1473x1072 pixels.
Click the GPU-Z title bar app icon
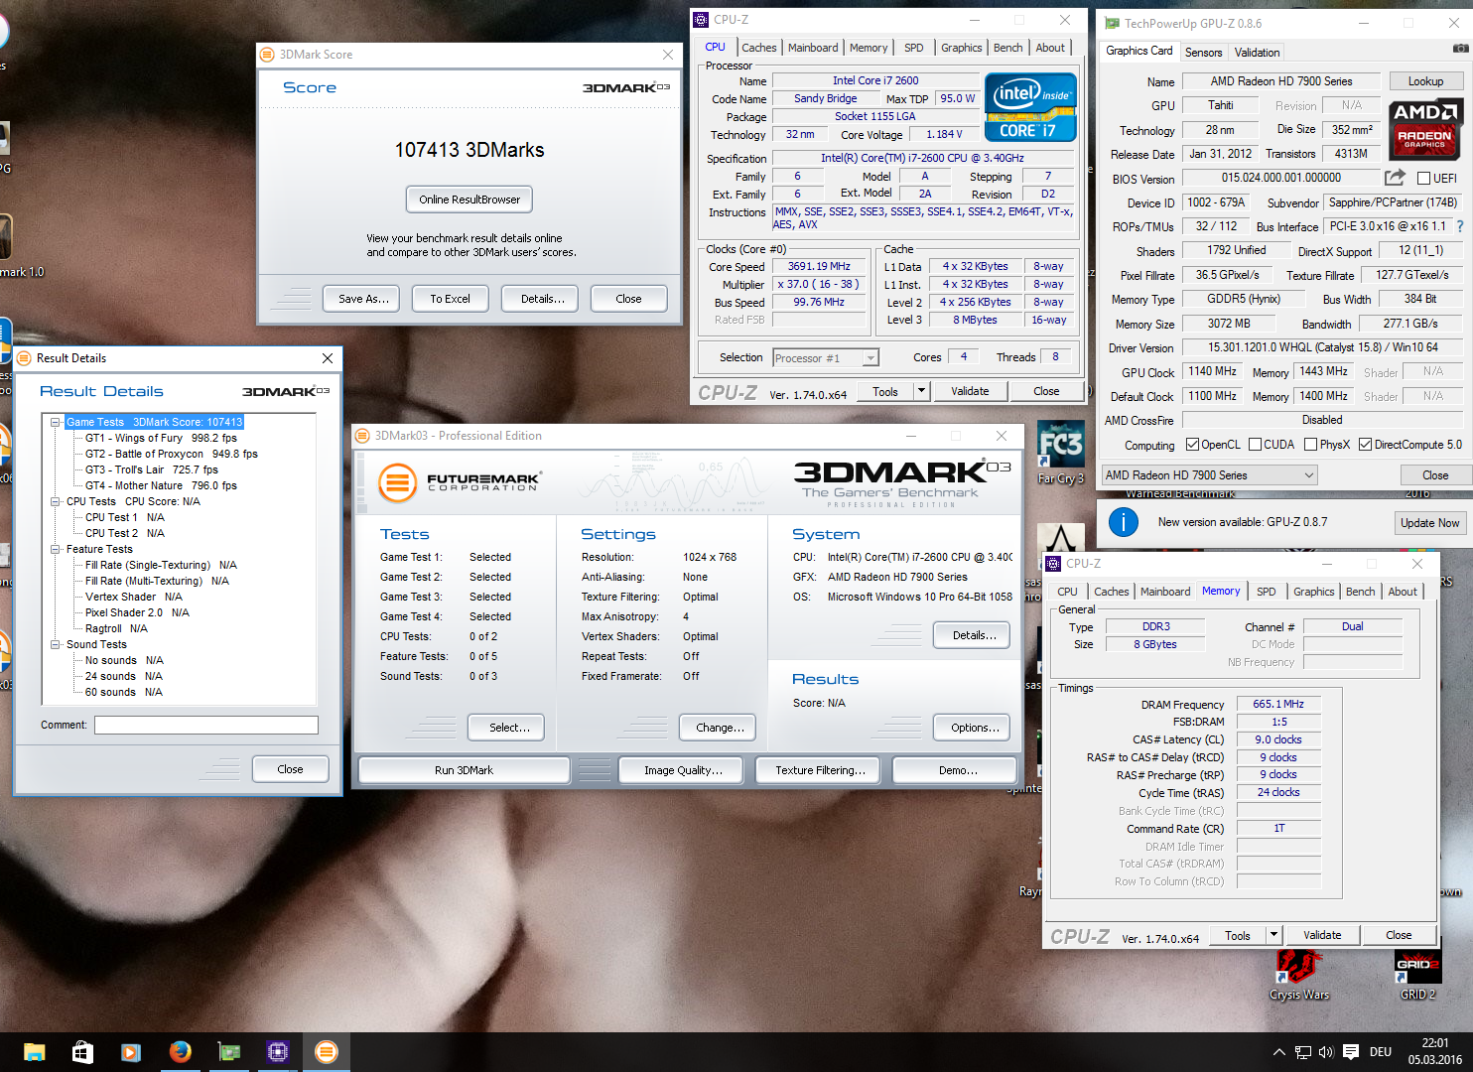coord(1113,23)
